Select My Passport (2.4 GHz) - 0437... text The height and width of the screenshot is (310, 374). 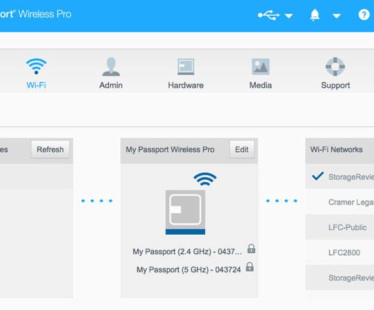tap(187, 252)
